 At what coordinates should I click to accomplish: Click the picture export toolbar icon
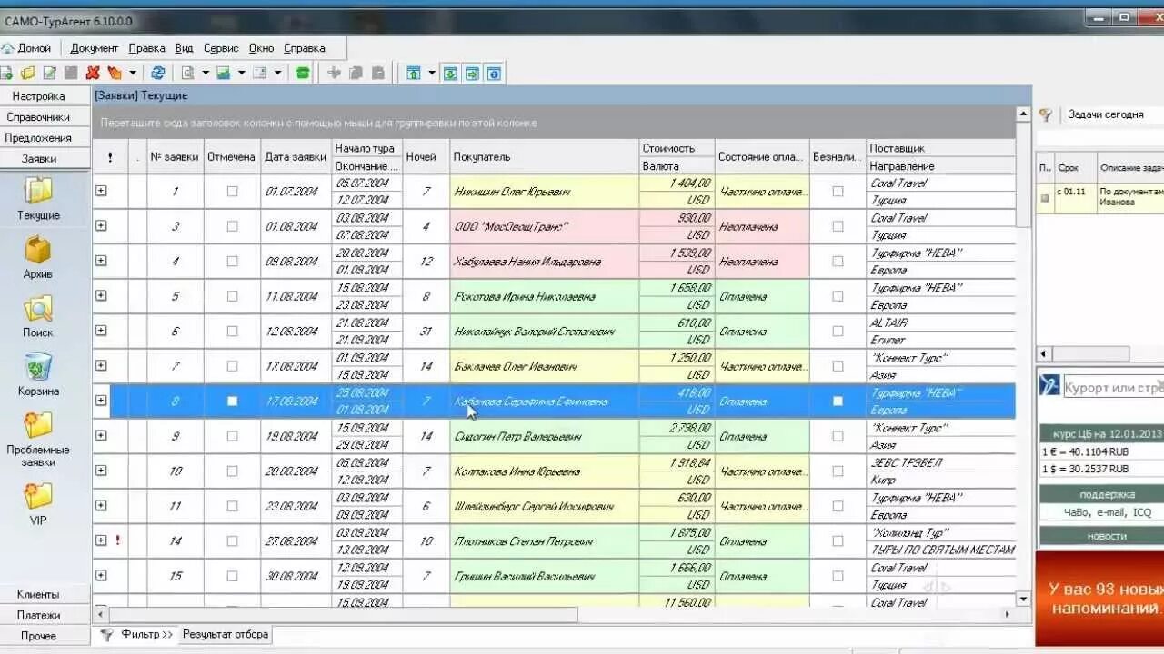224,73
